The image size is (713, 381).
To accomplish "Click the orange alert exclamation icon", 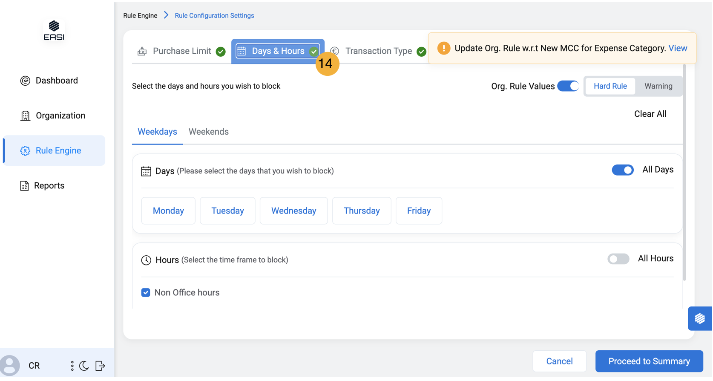I will (443, 48).
